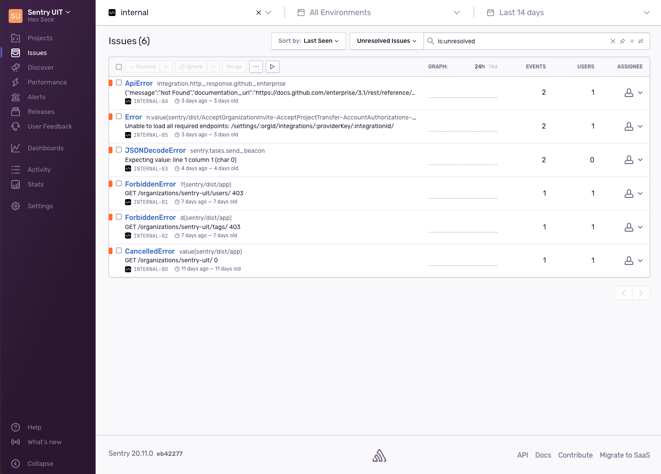Check the JSONDecodeError issue checkbox
Viewport: 661px width, 474px height.
(119, 150)
